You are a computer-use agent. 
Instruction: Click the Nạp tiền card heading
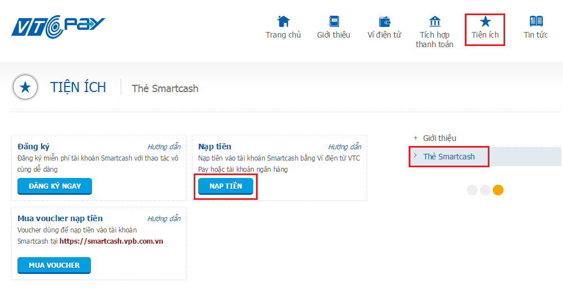[x=215, y=147]
